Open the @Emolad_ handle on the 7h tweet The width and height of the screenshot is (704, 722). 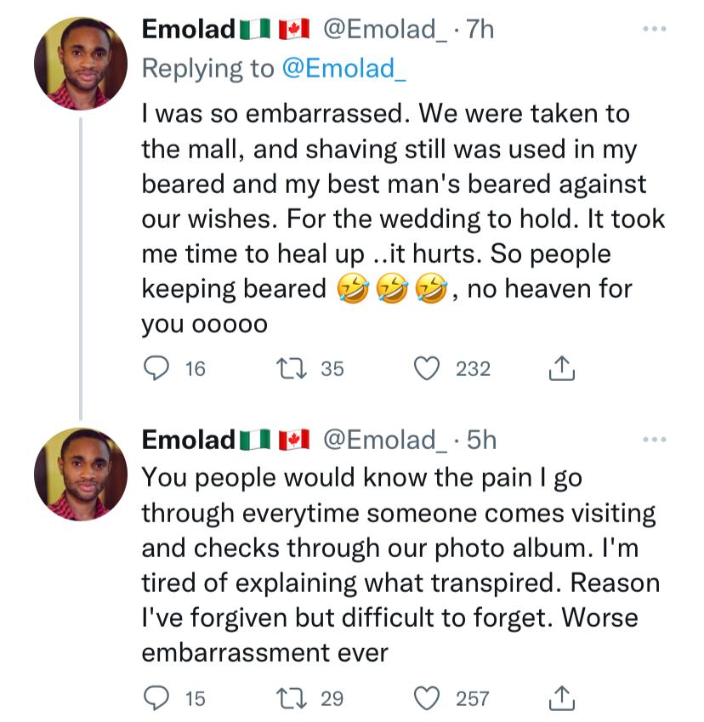(384, 30)
